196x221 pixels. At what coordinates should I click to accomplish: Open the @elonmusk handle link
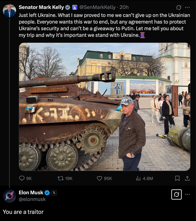pos(32,199)
